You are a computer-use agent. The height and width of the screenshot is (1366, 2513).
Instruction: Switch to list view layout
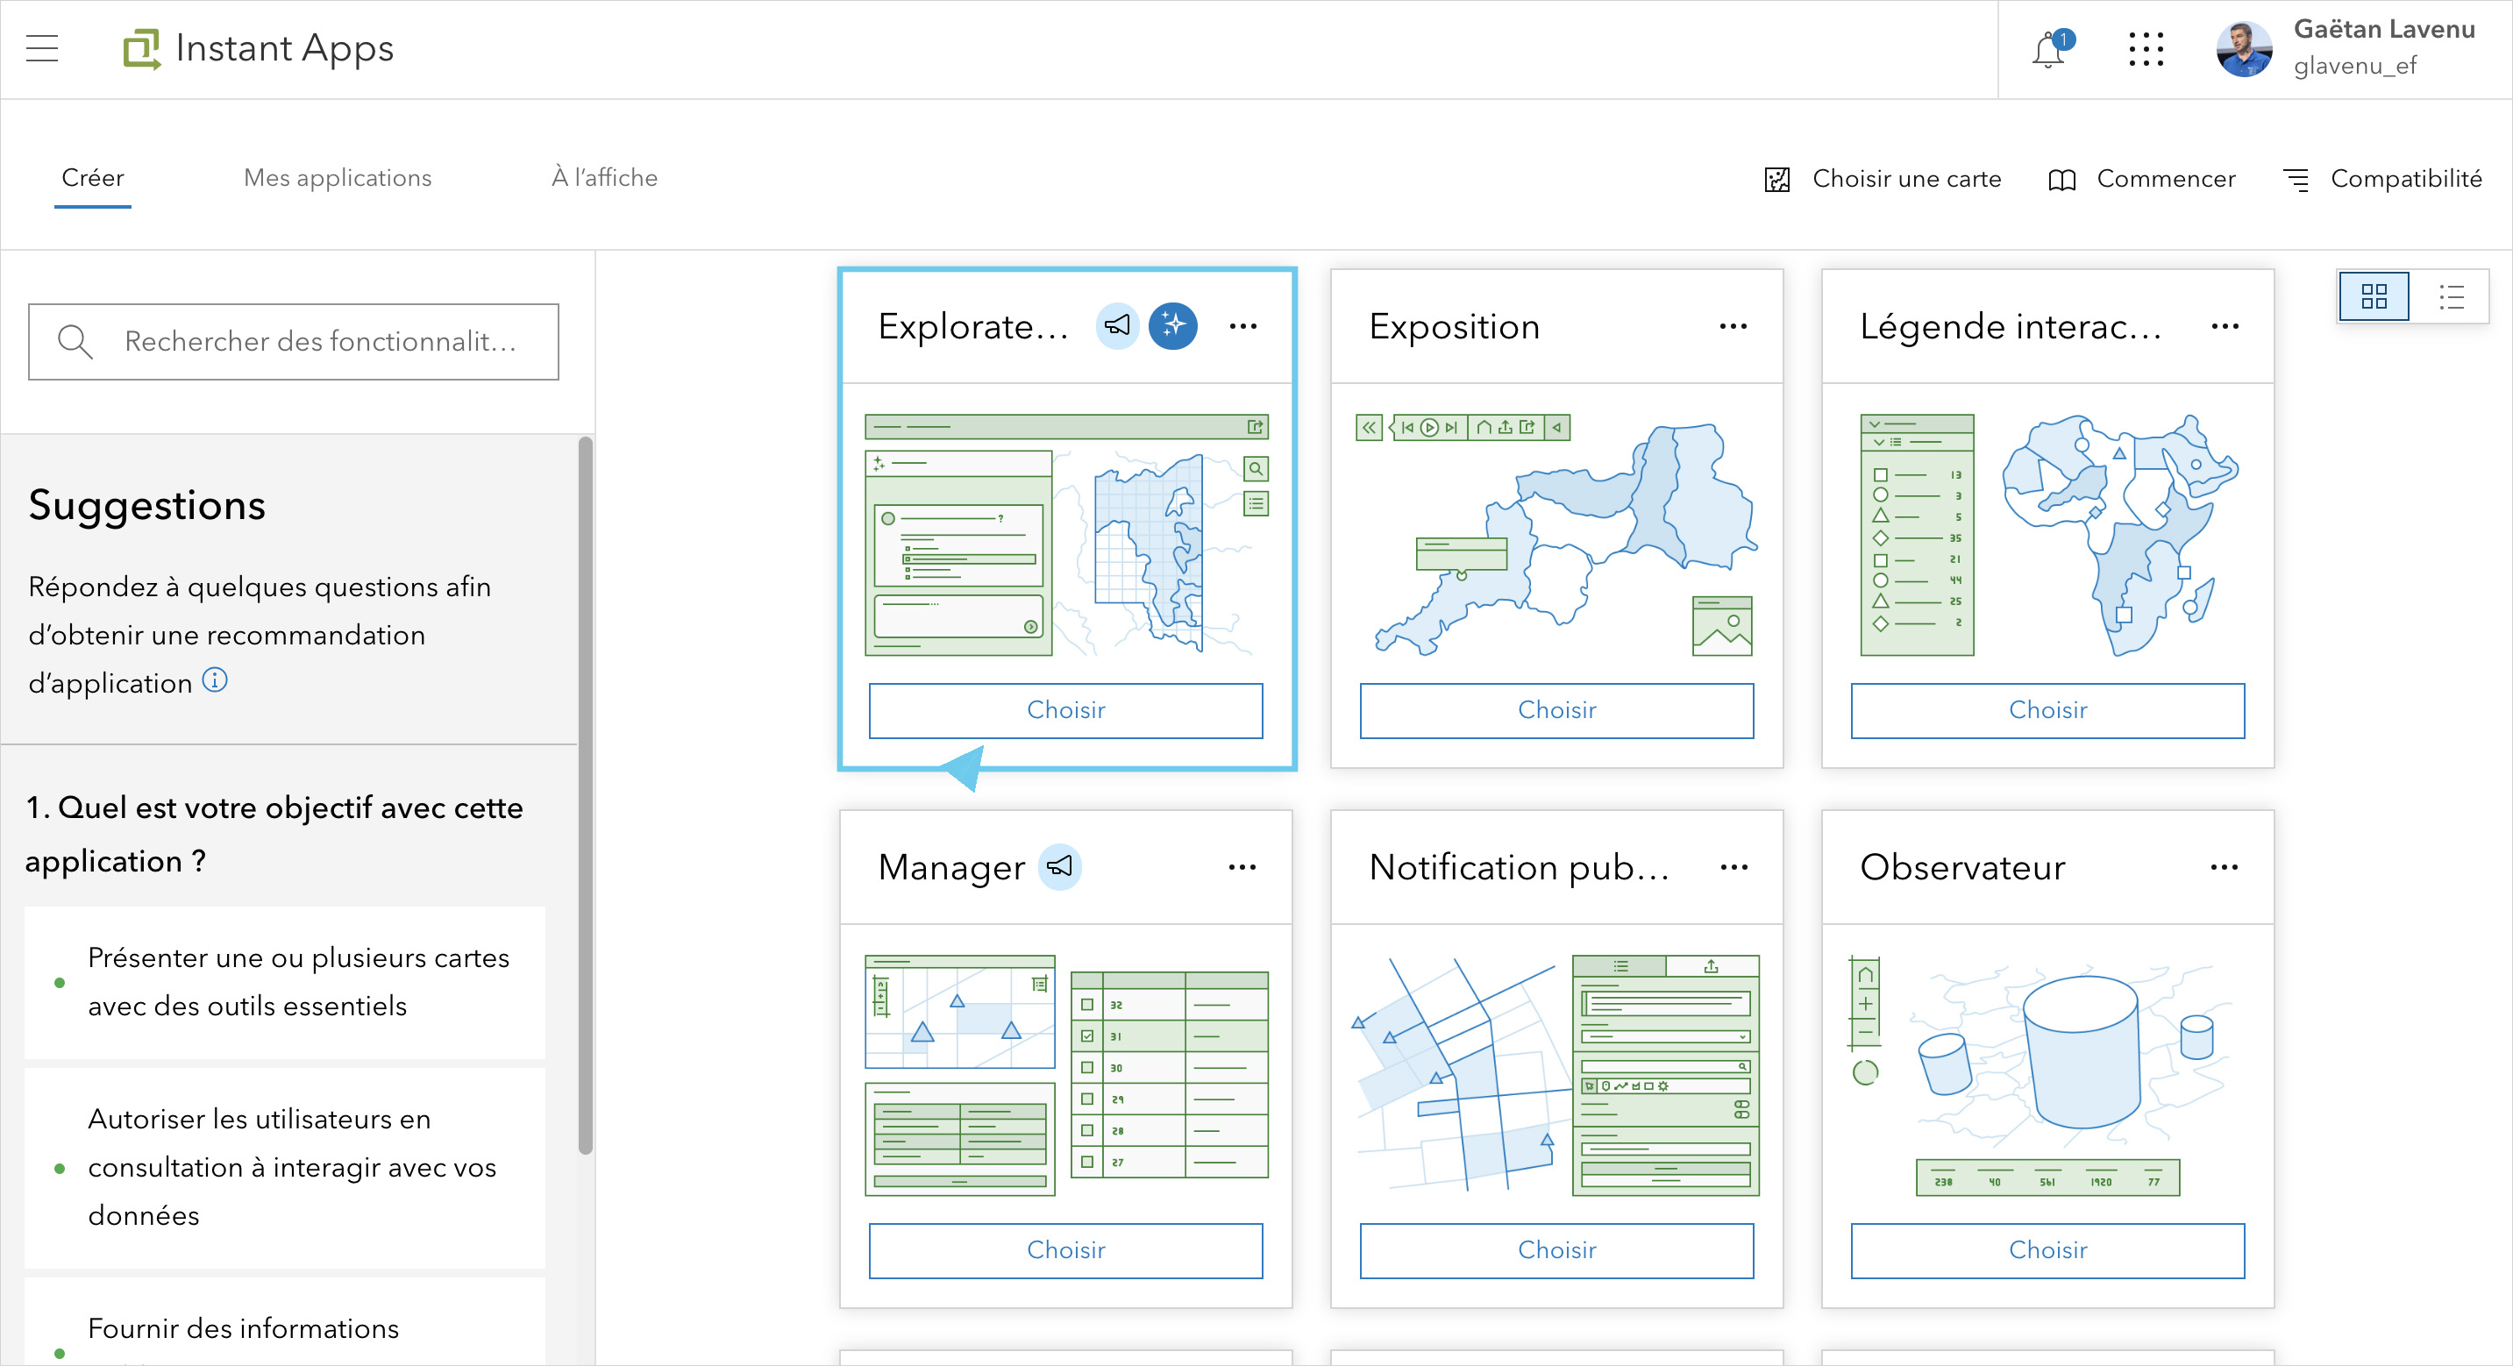(2451, 295)
